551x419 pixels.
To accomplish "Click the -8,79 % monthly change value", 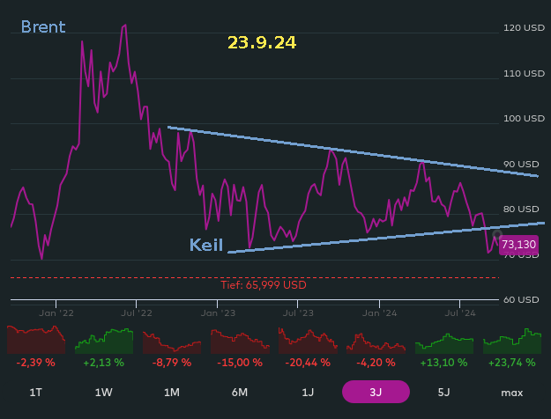I will 172,363.
